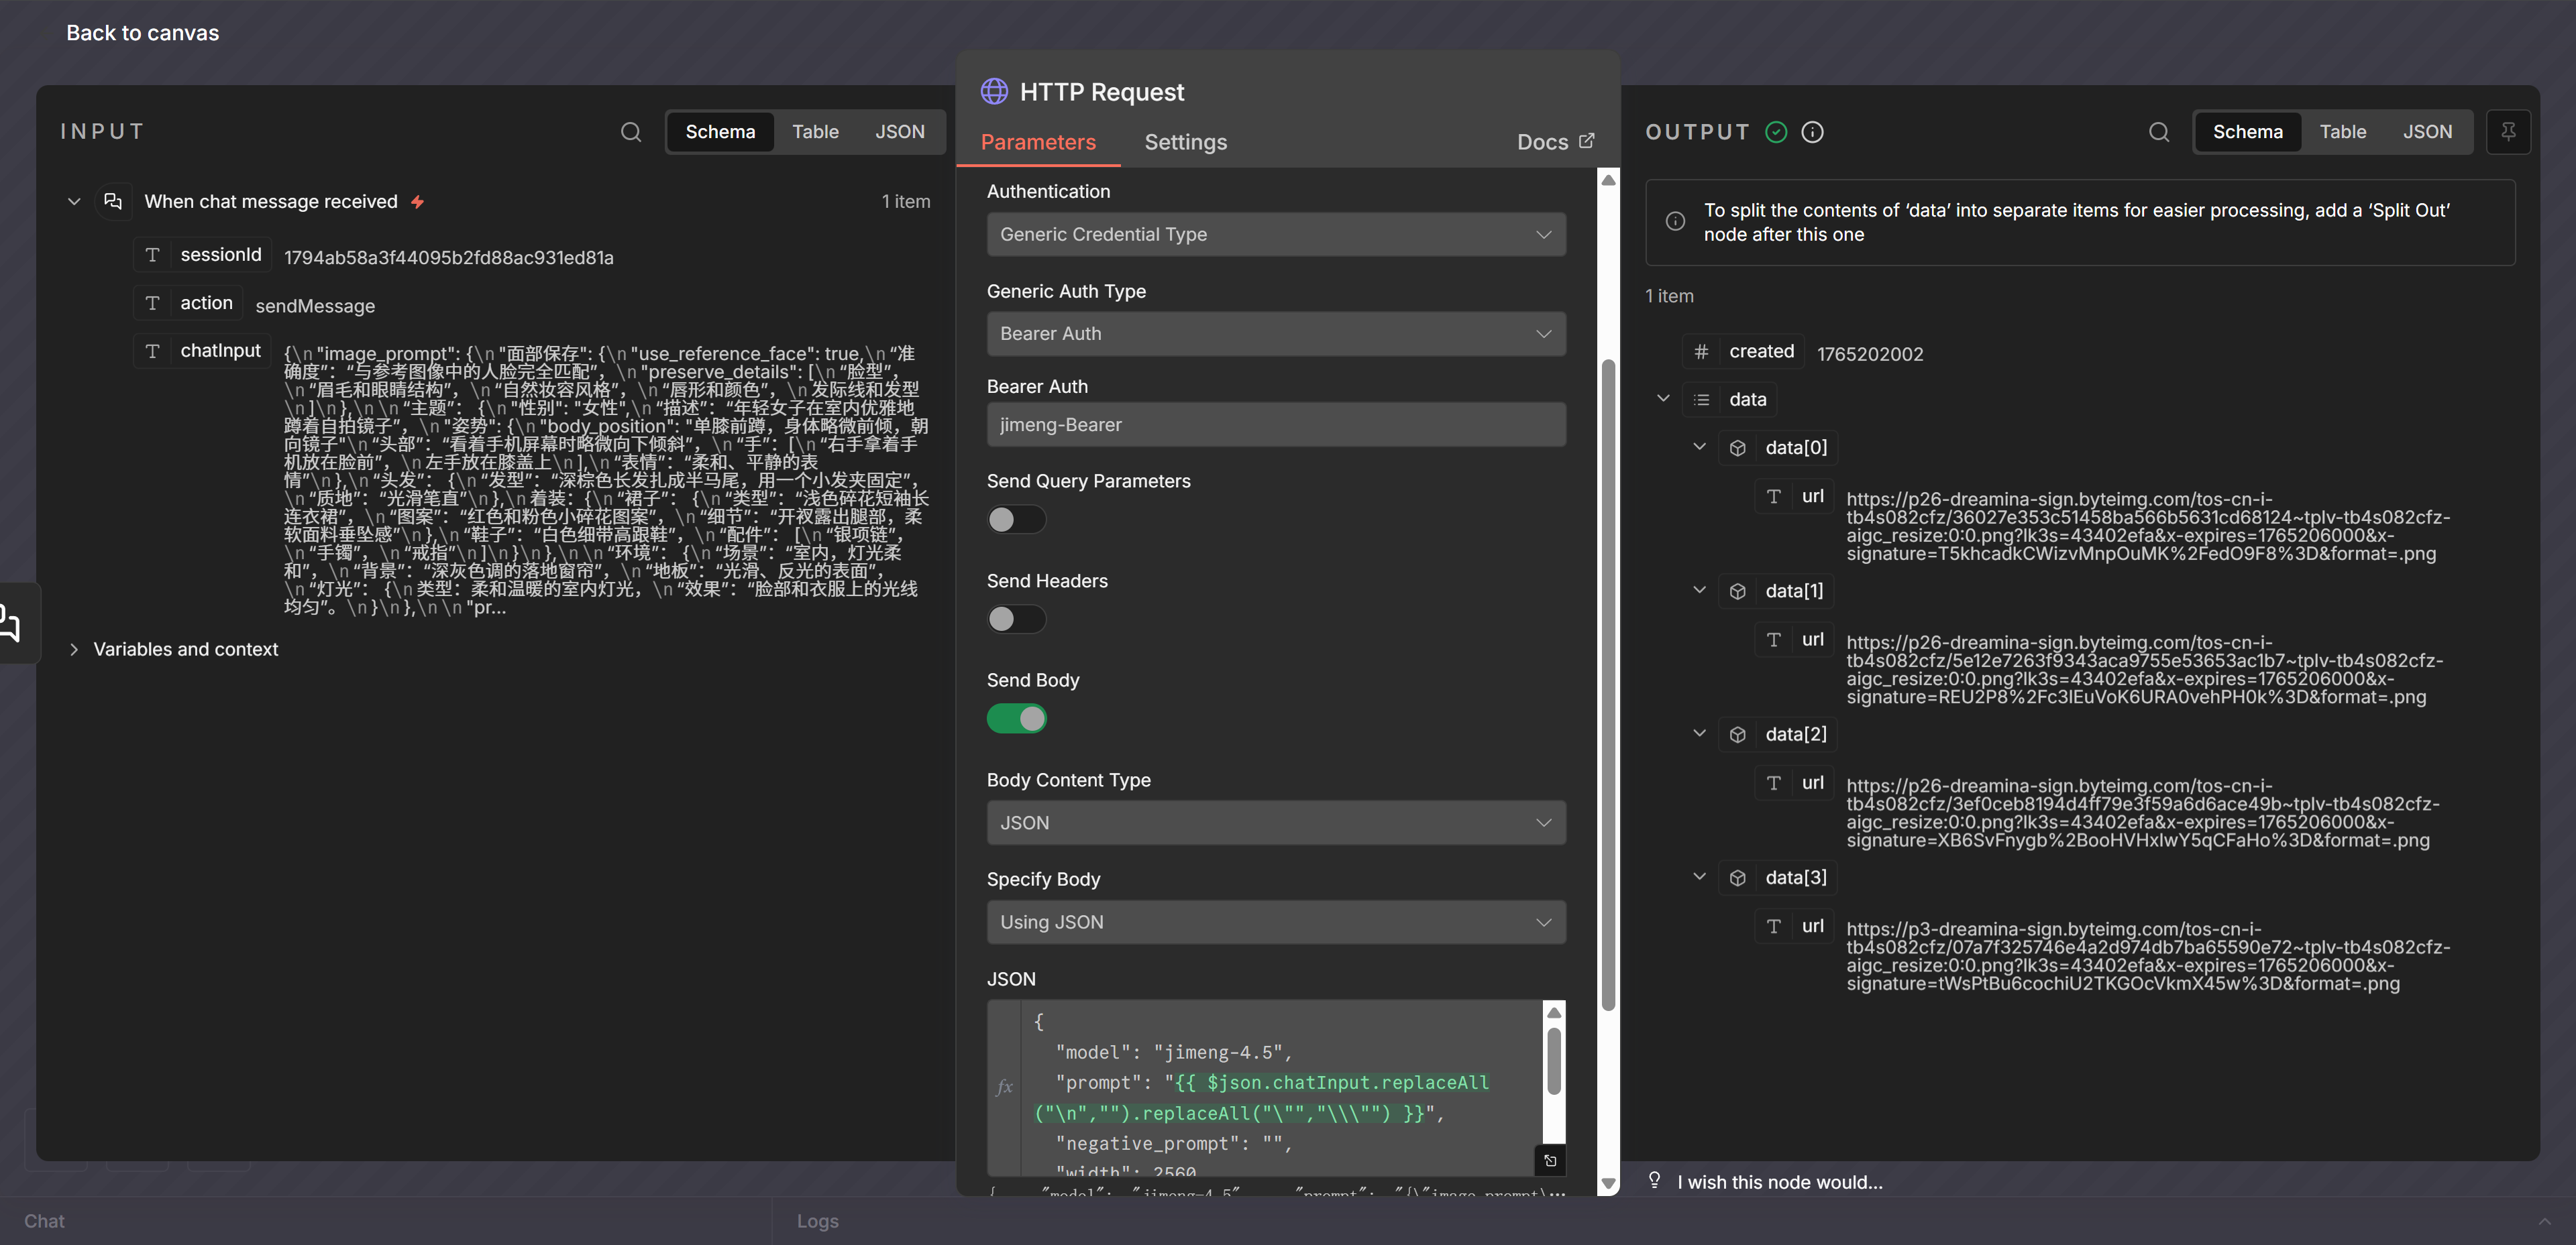The width and height of the screenshot is (2576, 1245).
Task: Open the Generic Auth Type dropdown
Action: coord(1275,334)
